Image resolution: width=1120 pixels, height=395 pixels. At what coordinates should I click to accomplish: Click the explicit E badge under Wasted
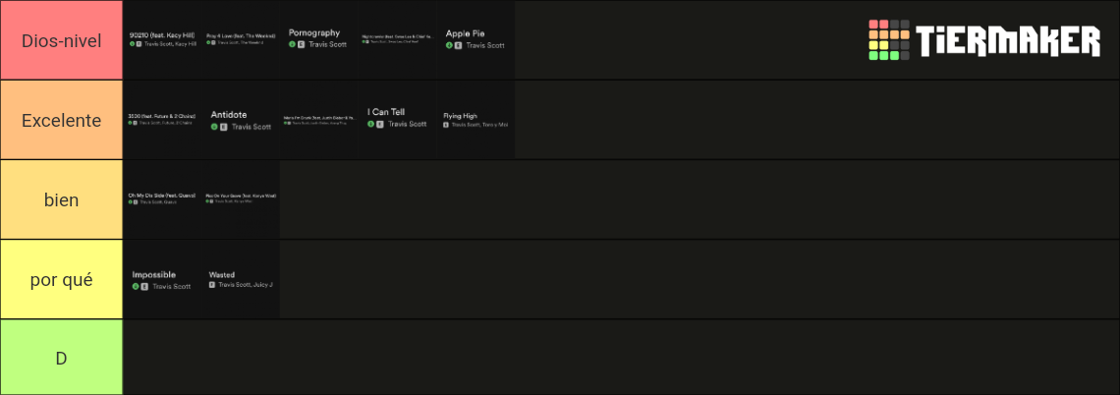(x=212, y=284)
